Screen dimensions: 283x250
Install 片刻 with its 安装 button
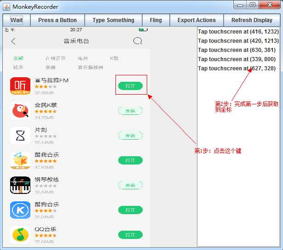130,136
